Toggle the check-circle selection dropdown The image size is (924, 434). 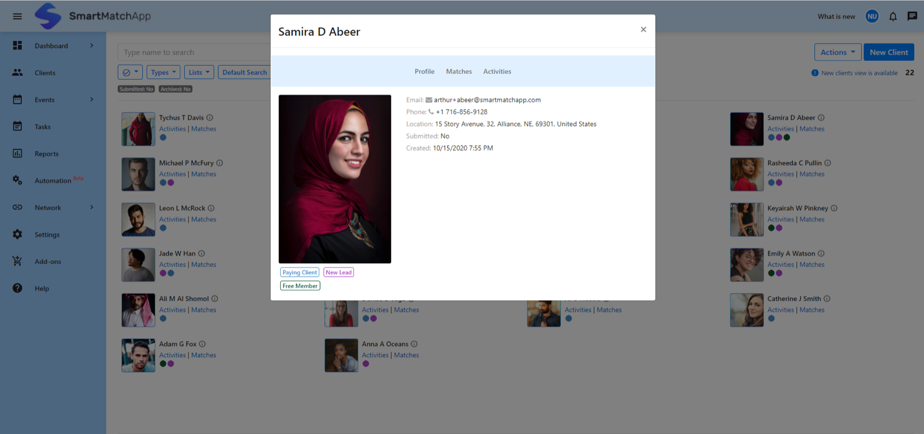point(130,72)
